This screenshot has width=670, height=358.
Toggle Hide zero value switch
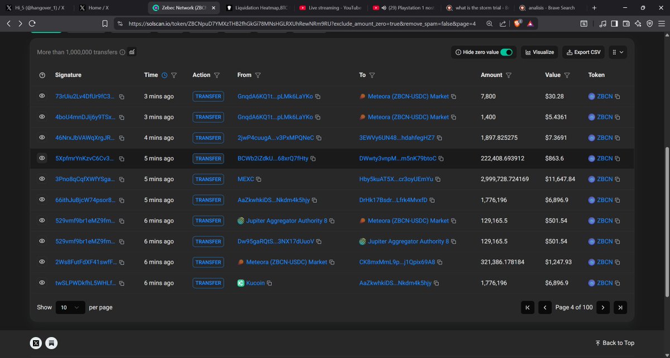506,52
